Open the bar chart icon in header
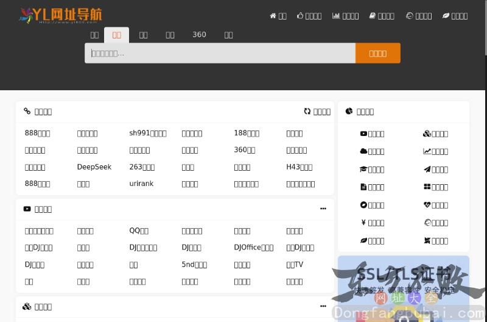 [335, 16]
